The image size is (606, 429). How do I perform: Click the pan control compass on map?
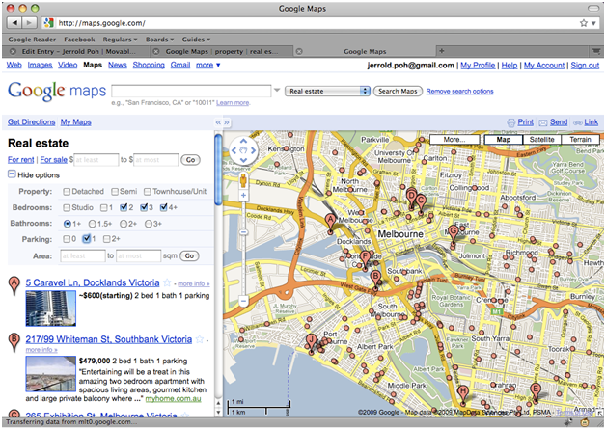[243, 152]
